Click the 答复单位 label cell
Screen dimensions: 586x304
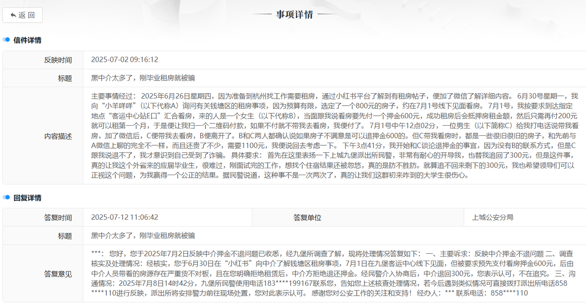point(307,218)
